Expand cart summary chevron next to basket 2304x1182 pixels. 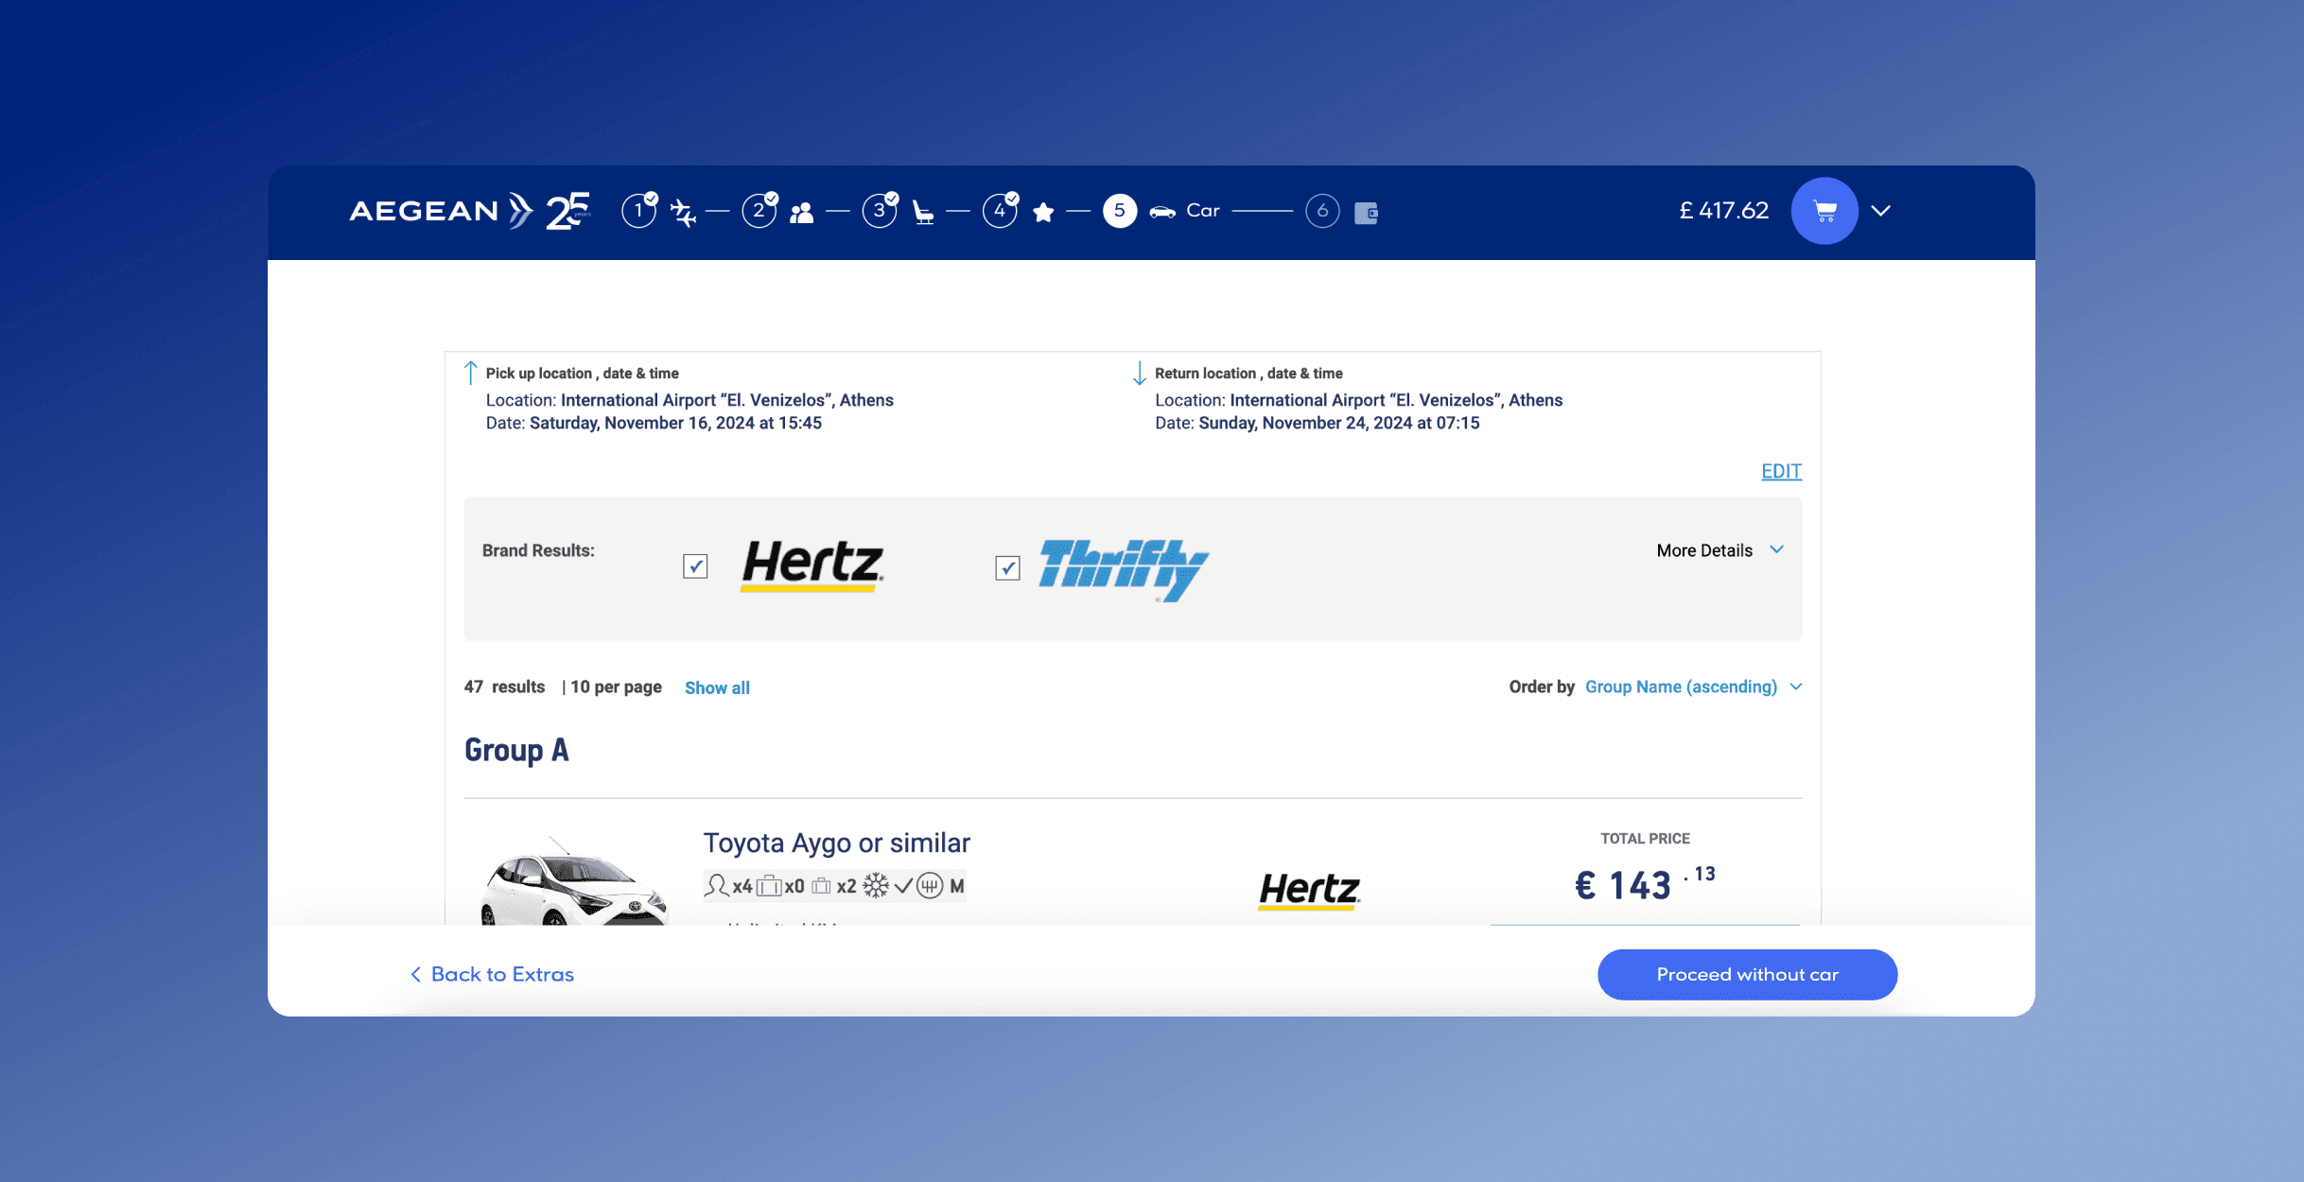click(x=1880, y=211)
